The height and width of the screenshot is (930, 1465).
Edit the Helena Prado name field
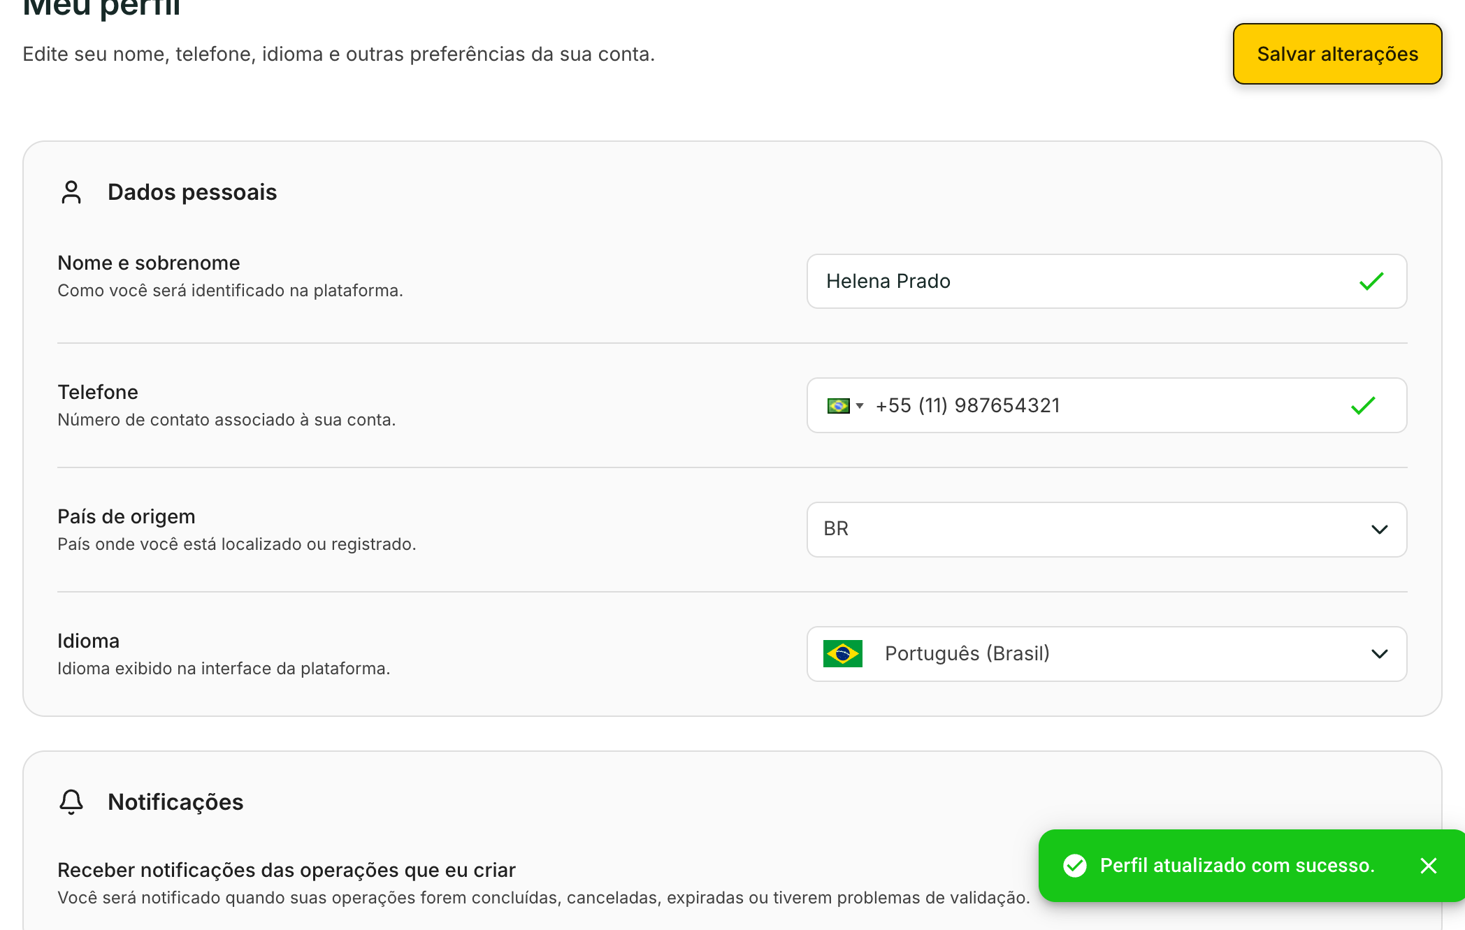[1106, 281]
